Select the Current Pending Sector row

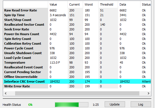[77, 72]
